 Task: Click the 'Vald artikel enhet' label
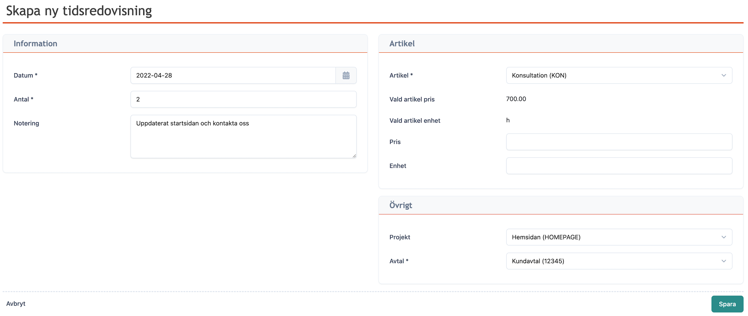415,121
